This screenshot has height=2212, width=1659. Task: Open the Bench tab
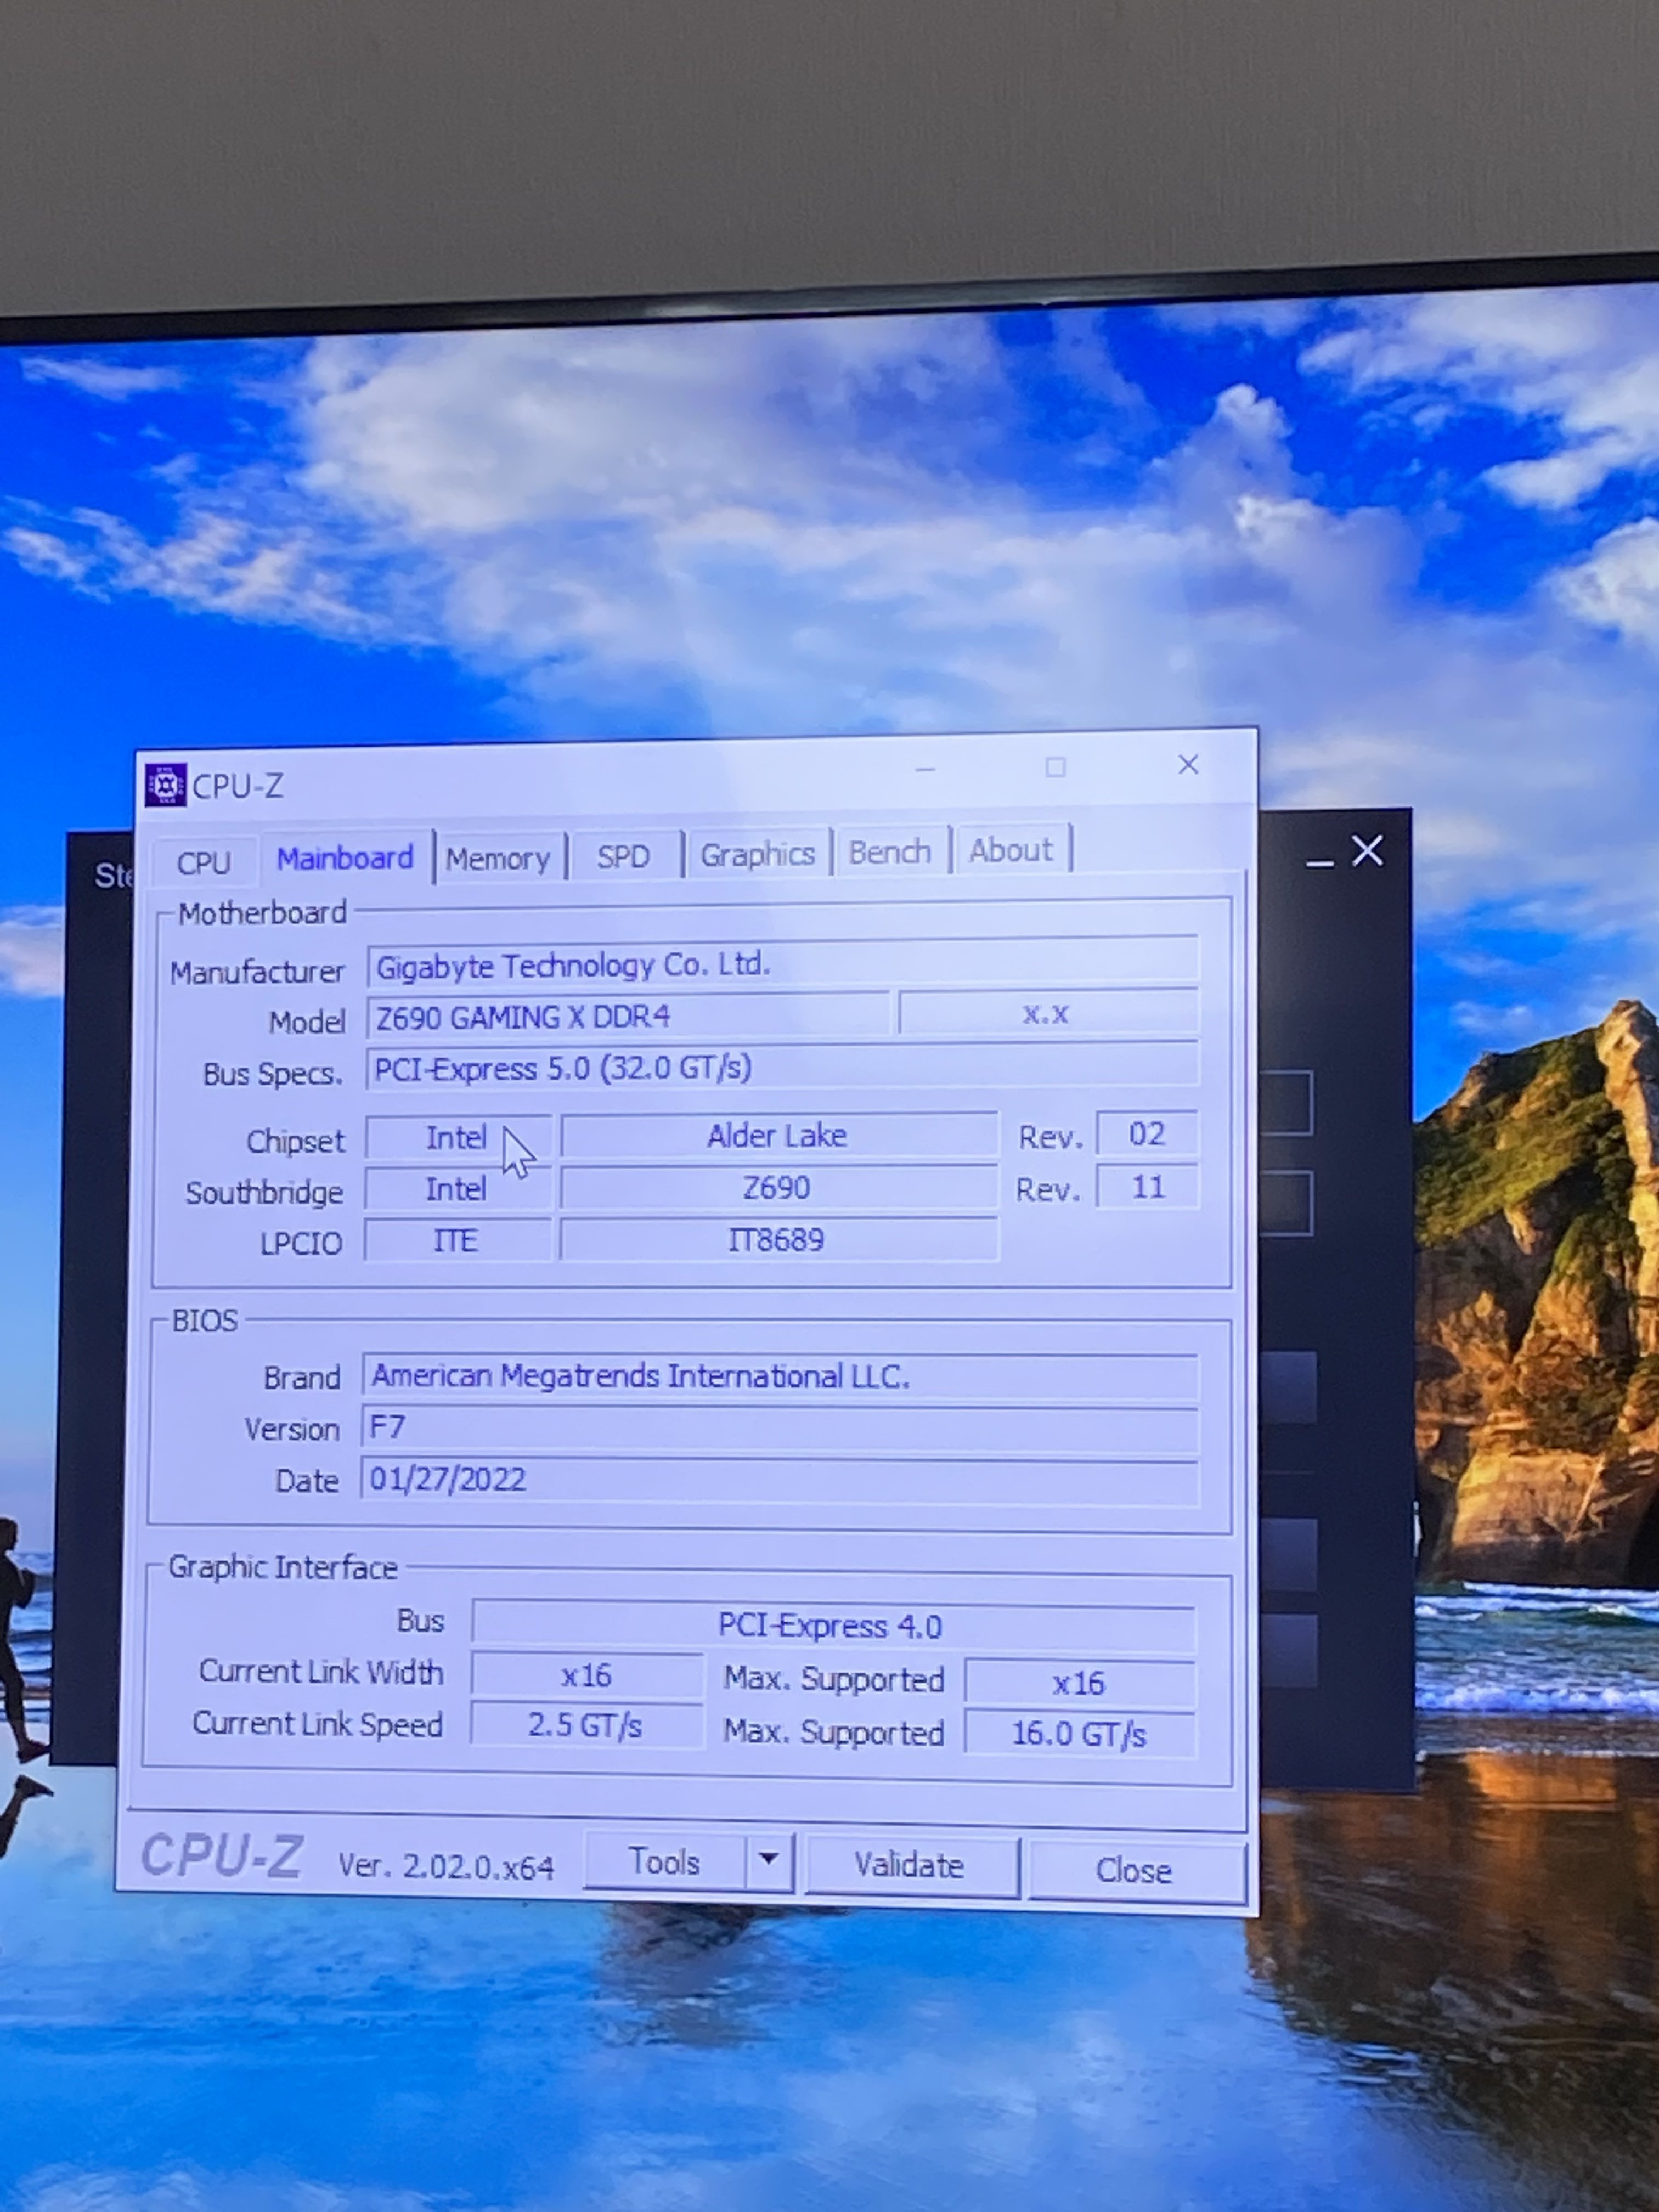pos(889,852)
